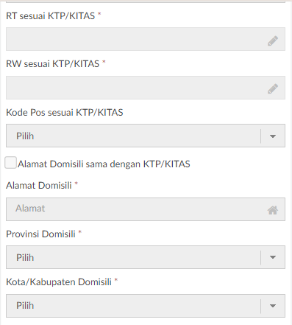Click the Kode Pos sesuai KTP/KITAS label

[x=65, y=113]
